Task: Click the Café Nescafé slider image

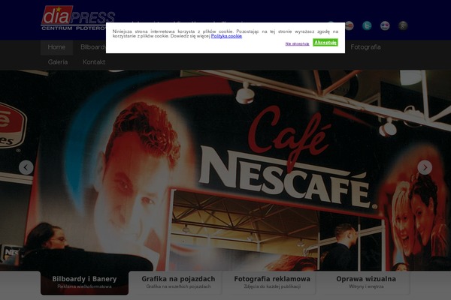Action: (x=225, y=170)
